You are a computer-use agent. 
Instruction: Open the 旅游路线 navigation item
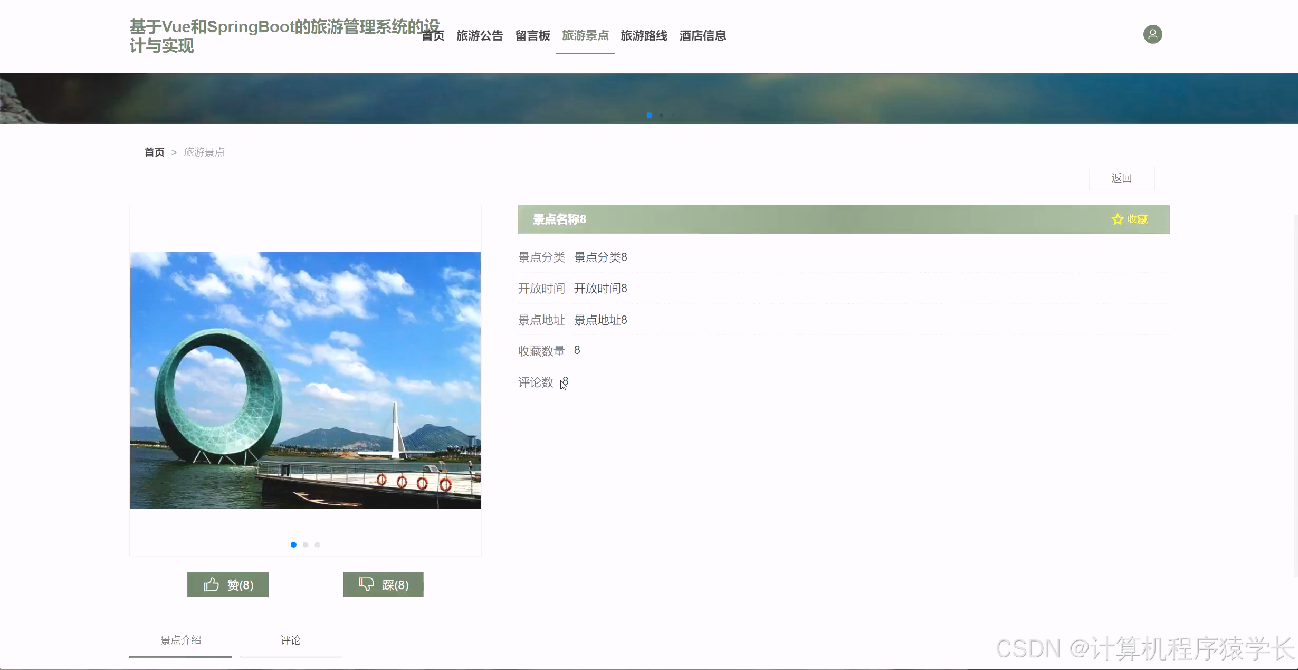[644, 36]
